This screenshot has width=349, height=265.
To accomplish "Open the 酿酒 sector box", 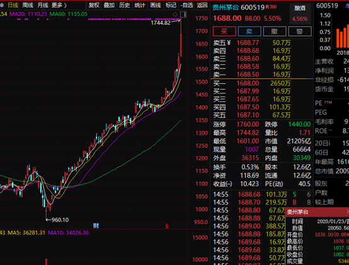I will coord(300,14).
